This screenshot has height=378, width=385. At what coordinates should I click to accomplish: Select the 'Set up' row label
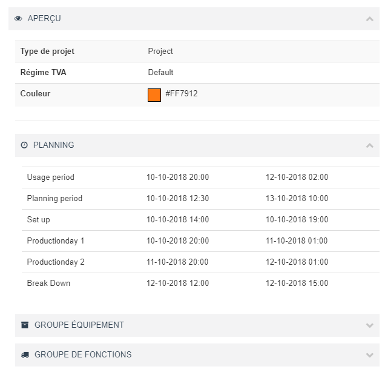click(38, 220)
